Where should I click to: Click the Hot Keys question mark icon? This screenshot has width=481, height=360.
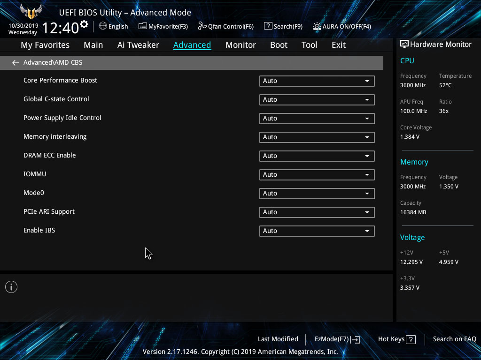411,339
